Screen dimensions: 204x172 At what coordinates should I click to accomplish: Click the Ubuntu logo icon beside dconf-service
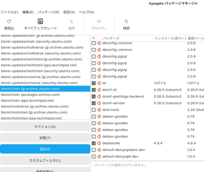[99, 103]
